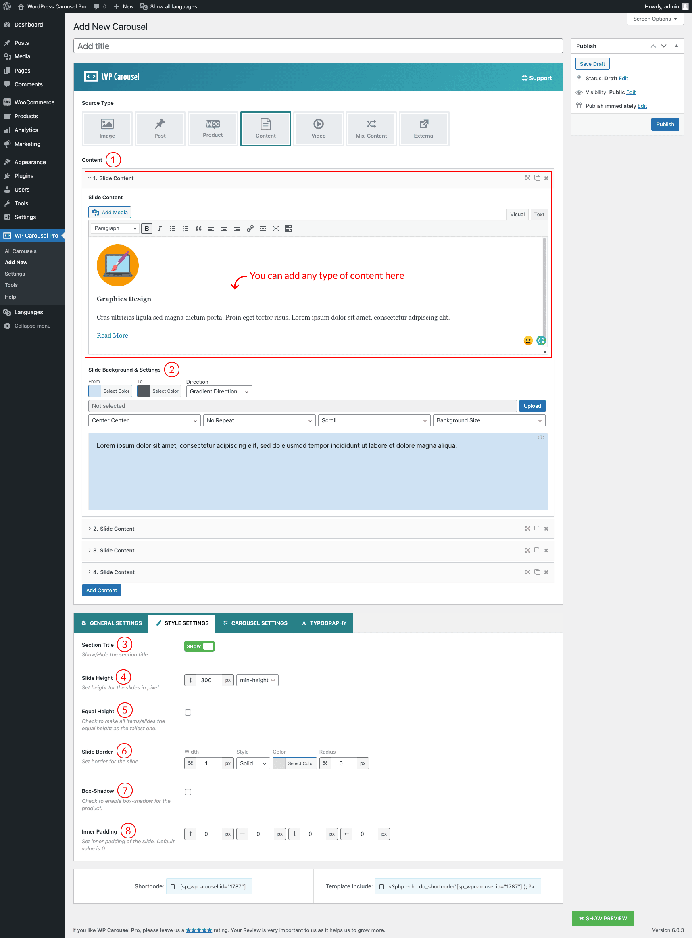Click the Read More link
The image size is (692, 938).
click(x=112, y=335)
